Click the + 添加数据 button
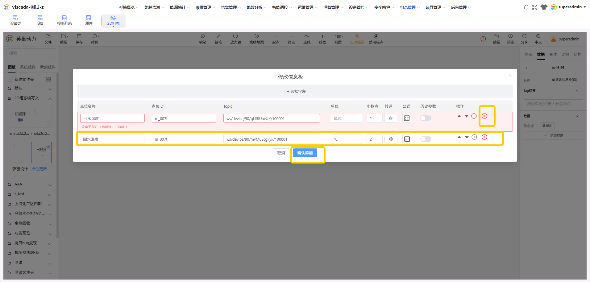Screen dimensions: 590x282 pos(553,135)
